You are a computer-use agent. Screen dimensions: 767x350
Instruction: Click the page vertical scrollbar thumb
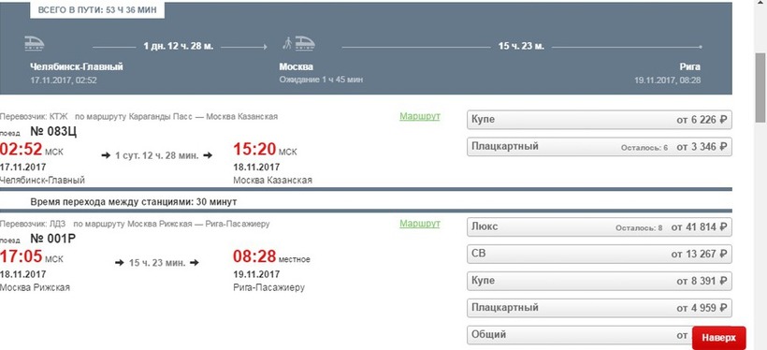tap(760, 88)
